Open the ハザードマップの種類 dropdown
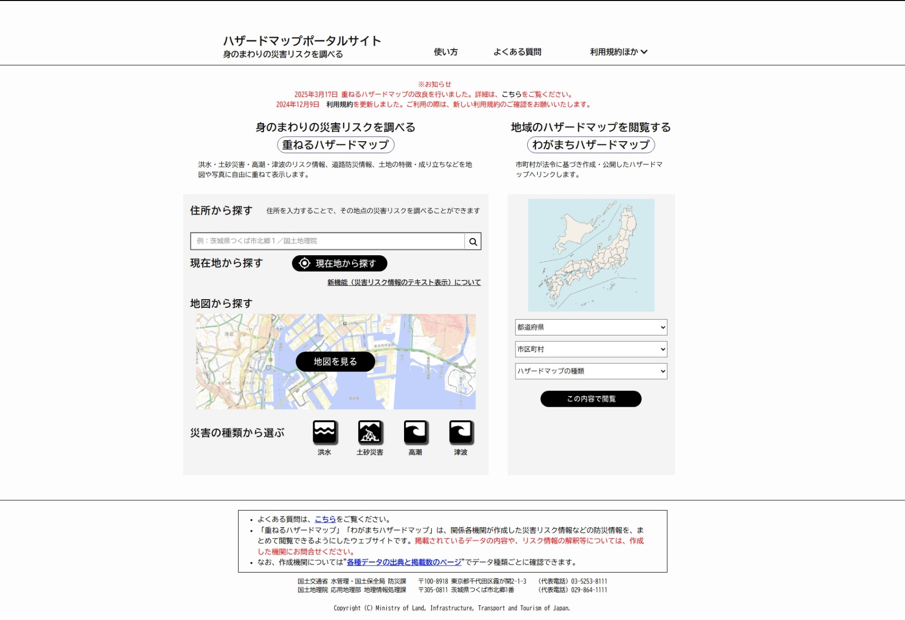Viewport: 905px width, 620px height. click(x=591, y=371)
